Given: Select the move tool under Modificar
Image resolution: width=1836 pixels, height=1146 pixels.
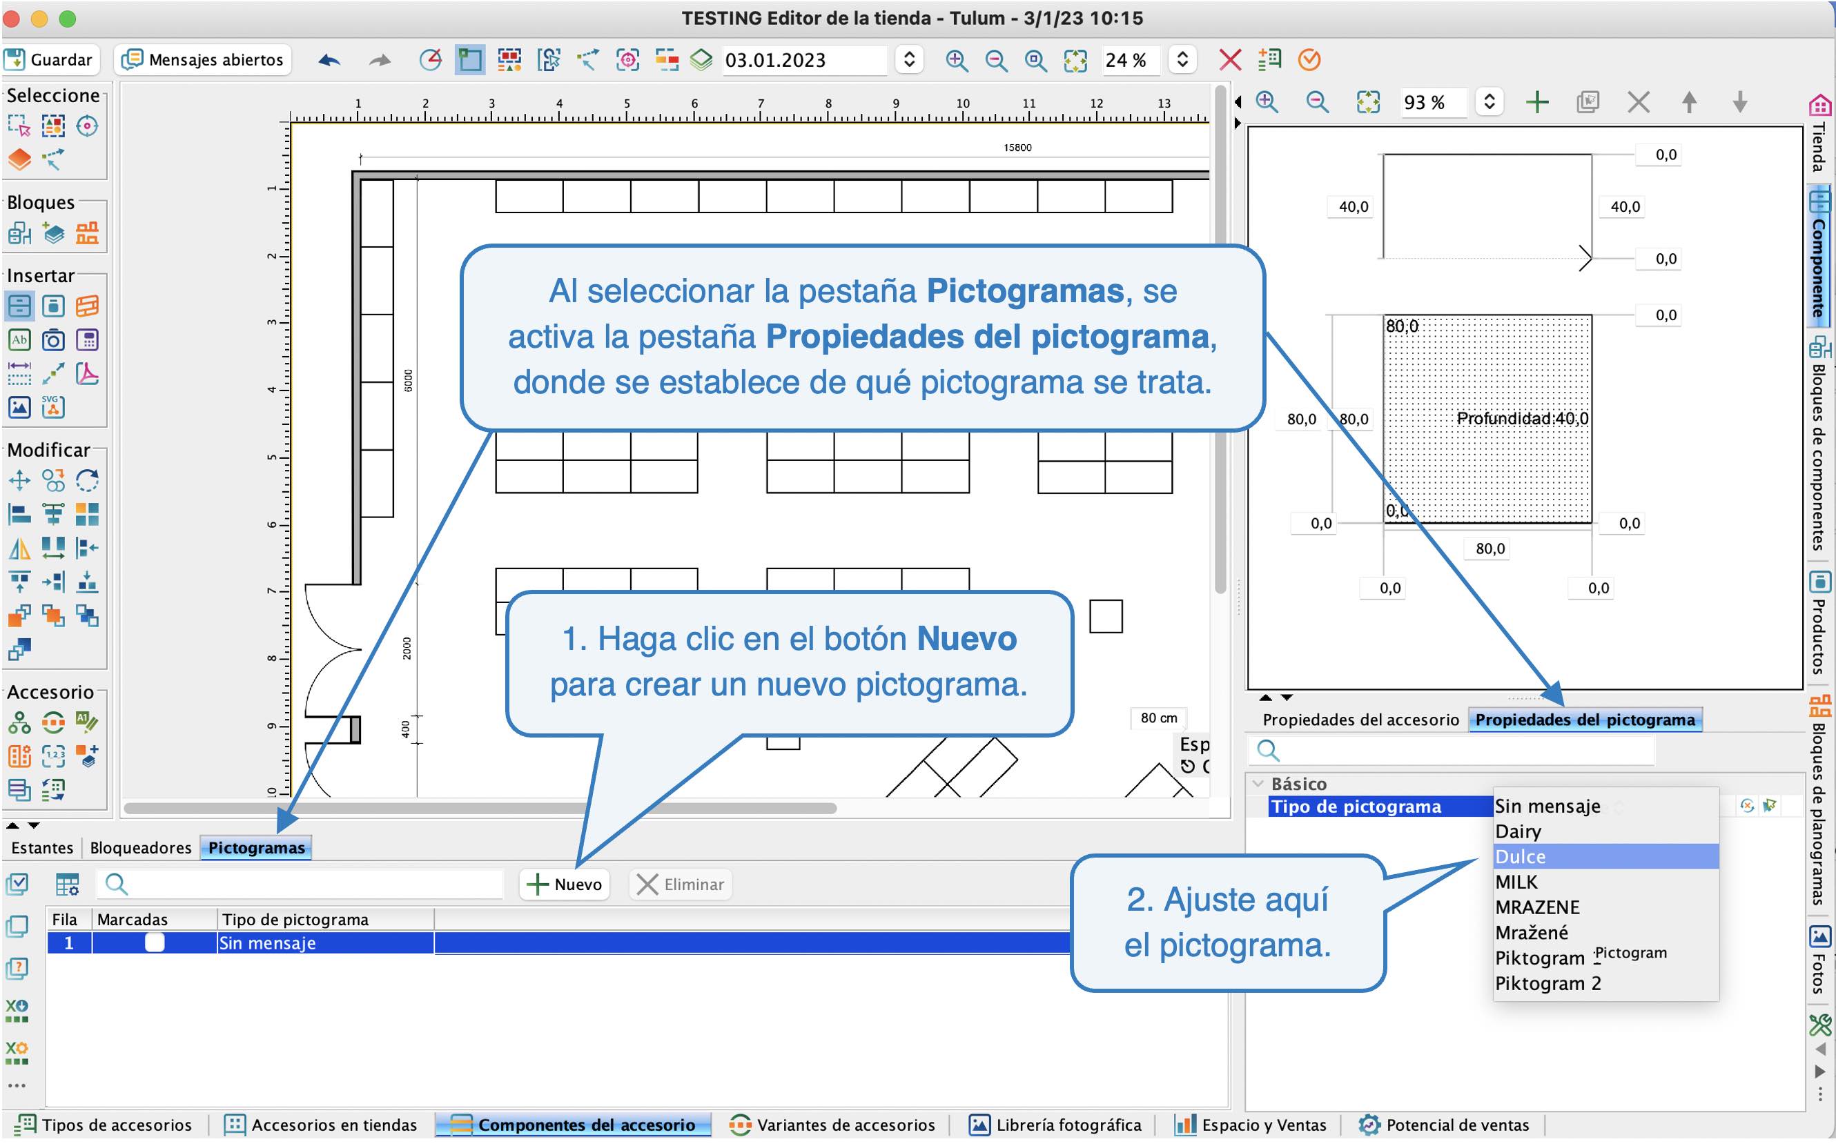Looking at the screenshot, I should click(19, 480).
